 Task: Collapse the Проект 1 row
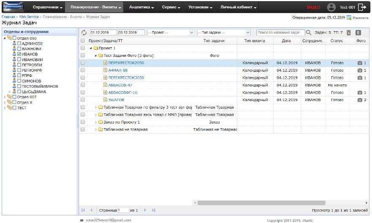[91, 48]
